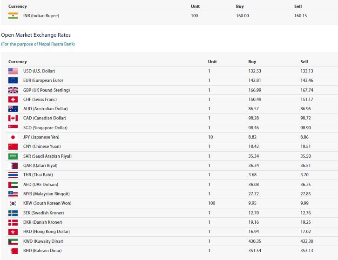Click the Sell header in the INR table
Viewport: 338px width, 260px height.
coord(298,7)
